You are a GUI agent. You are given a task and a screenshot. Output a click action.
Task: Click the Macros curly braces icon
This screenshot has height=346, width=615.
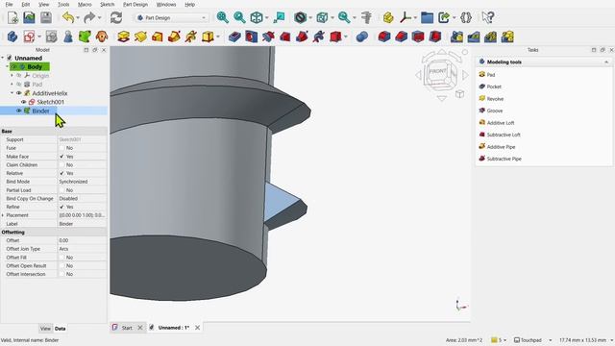pos(466,17)
